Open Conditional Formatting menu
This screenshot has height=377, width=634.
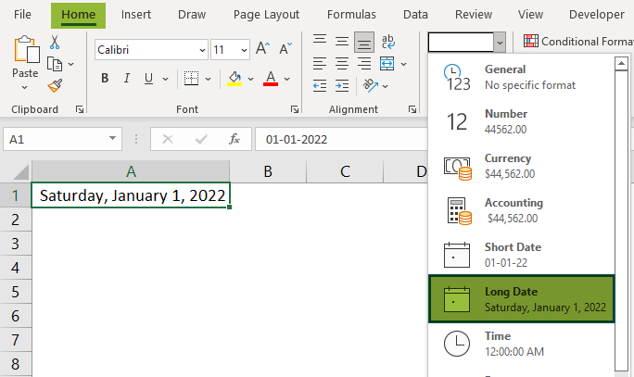pos(577,41)
